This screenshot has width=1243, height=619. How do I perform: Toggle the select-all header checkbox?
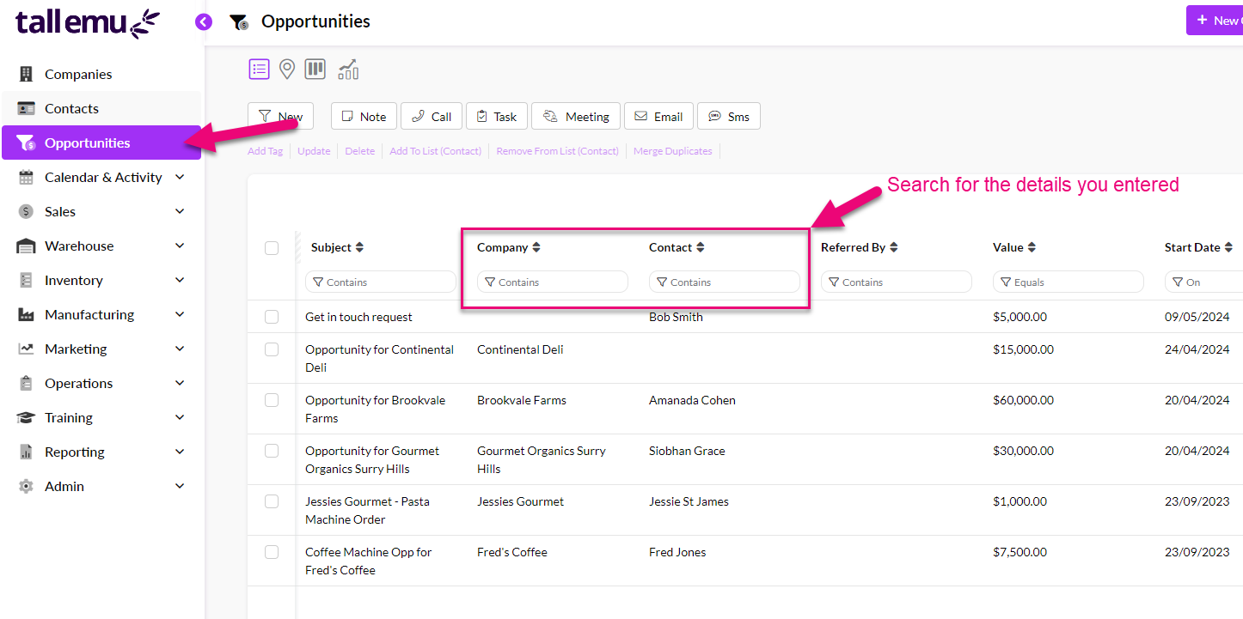[272, 248]
